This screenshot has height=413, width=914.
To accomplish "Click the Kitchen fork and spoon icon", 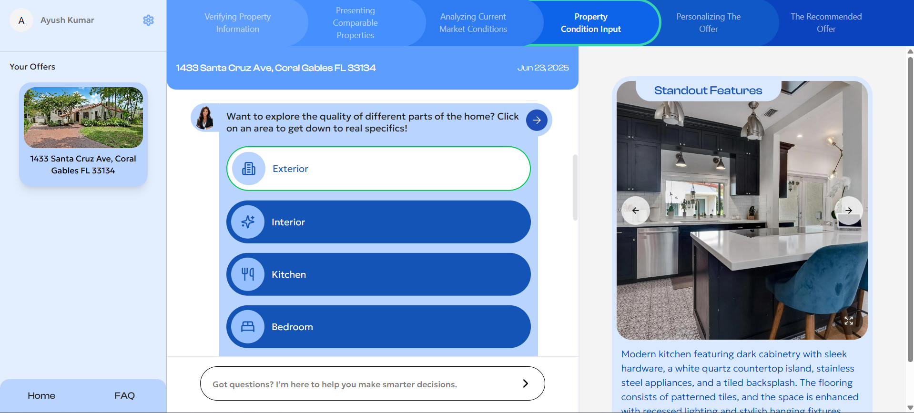I will pos(248,274).
